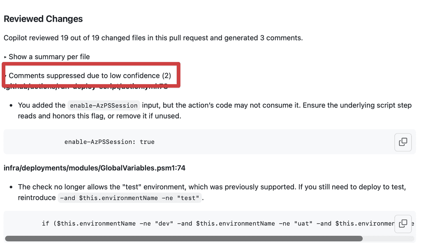Image resolution: width=421 pixels, height=249 pixels.
Task: Click the horizontal scrollbar at the bottom
Action: click(x=183, y=238)
